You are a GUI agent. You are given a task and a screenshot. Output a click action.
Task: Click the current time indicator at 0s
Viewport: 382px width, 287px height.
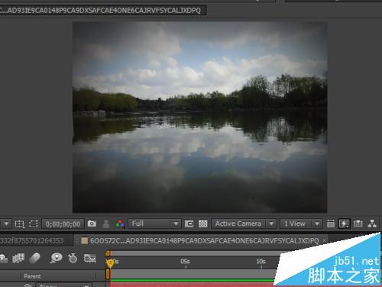[110, 263]
